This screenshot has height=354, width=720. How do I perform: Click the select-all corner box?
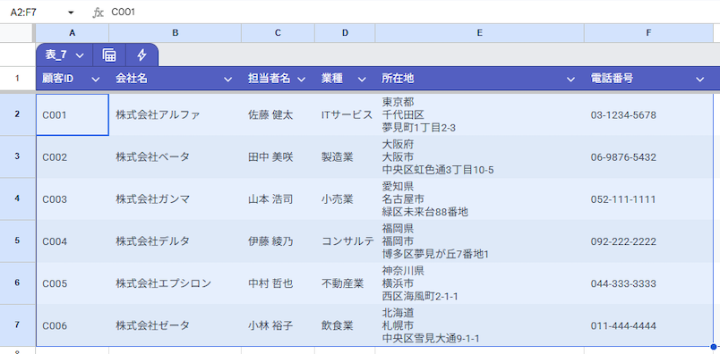click(17, 33)
